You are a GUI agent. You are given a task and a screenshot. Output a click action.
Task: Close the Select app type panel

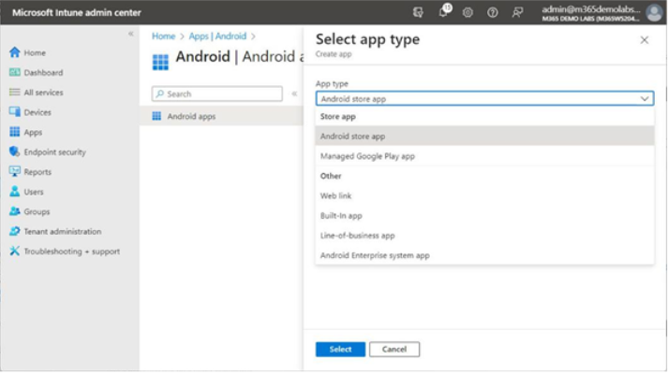pyautogui.click(x=645, y=40)
